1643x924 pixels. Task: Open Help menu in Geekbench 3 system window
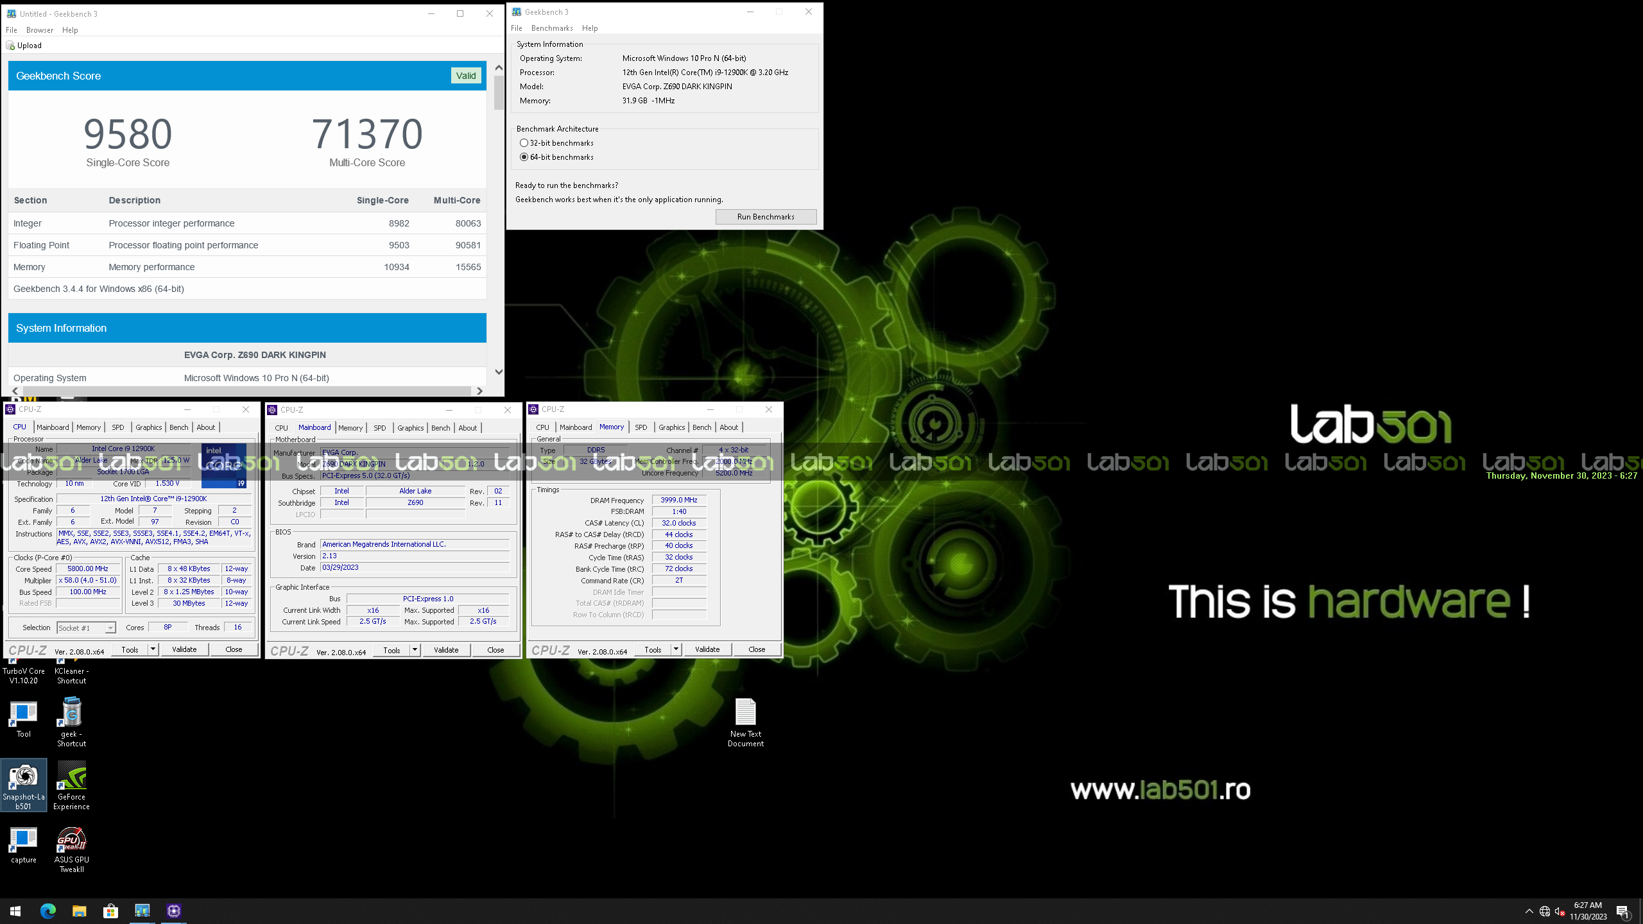pyautogui.click(x=590, y=28)
